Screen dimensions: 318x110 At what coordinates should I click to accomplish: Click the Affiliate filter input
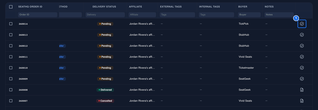pyautogui.click(x=142, y=15)
